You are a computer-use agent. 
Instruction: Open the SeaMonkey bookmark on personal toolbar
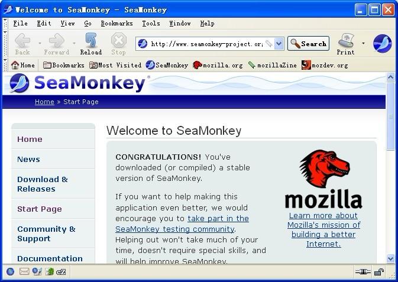coord(167,65)
